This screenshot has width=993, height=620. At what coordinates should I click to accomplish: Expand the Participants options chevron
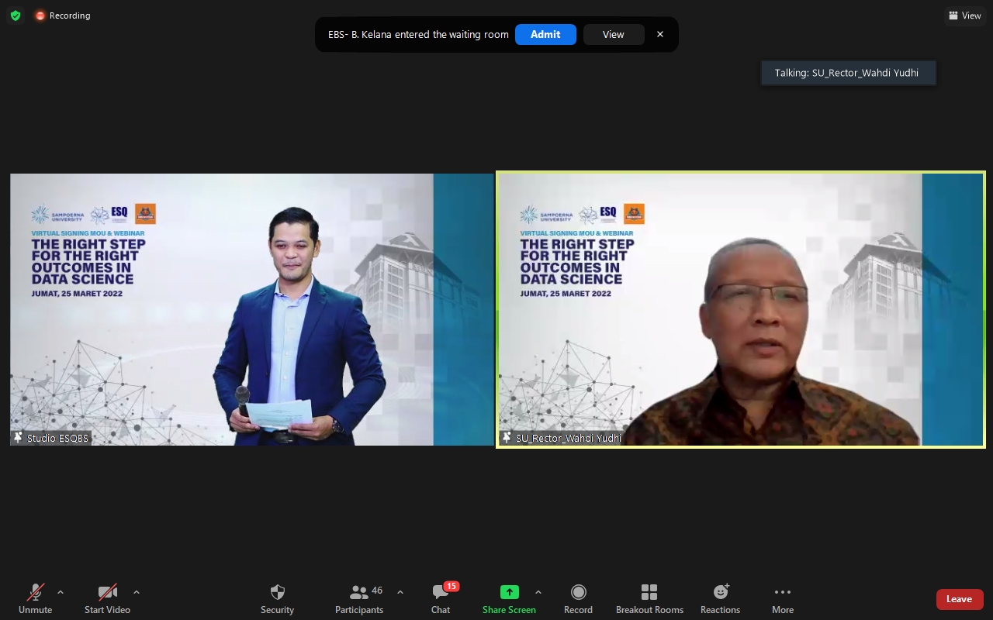coord(400,593)
